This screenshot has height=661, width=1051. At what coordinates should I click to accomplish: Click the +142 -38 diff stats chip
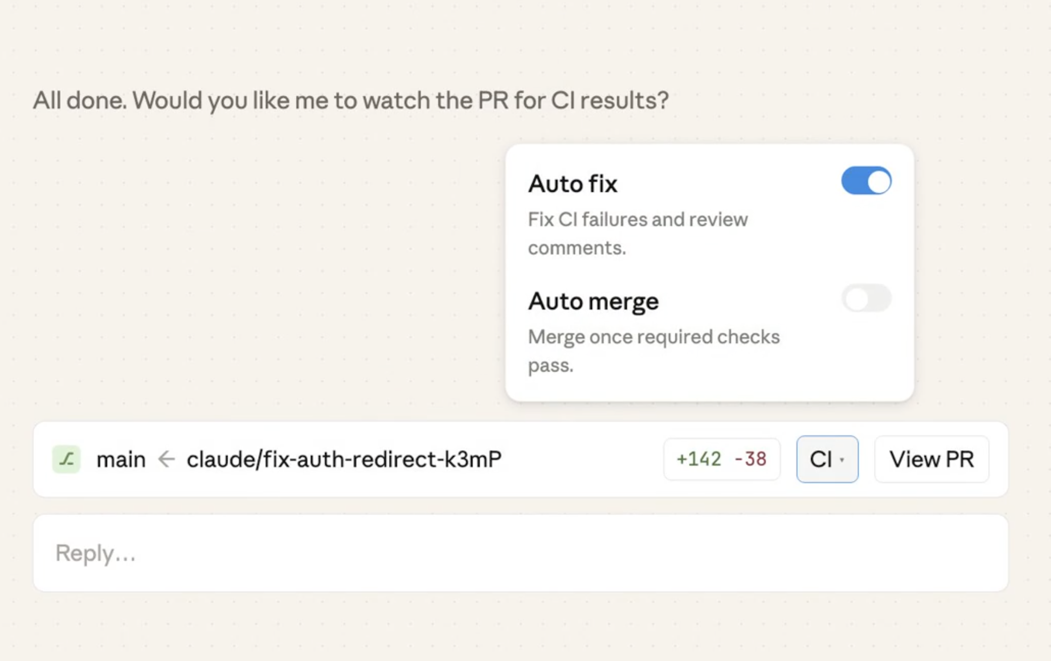tap(721, 459)
